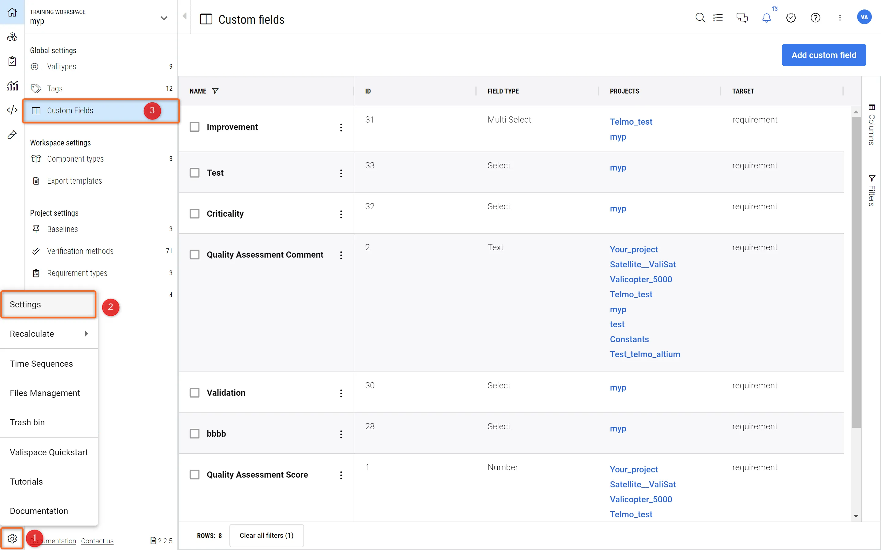881x550 pixels.
Task: Open the analysis charts icon in sidebar
Action: click(x=12, y=86)
